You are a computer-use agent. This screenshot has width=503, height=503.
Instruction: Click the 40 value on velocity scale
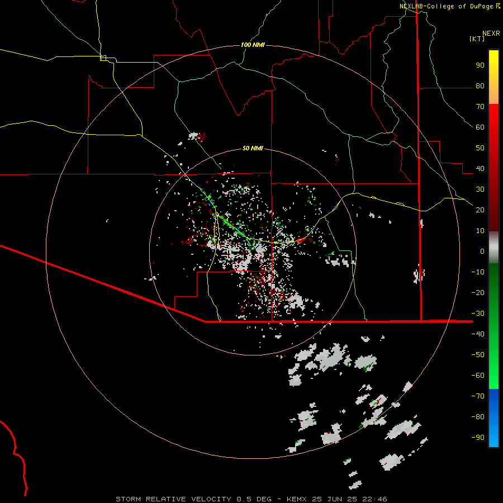click(480, 169)
